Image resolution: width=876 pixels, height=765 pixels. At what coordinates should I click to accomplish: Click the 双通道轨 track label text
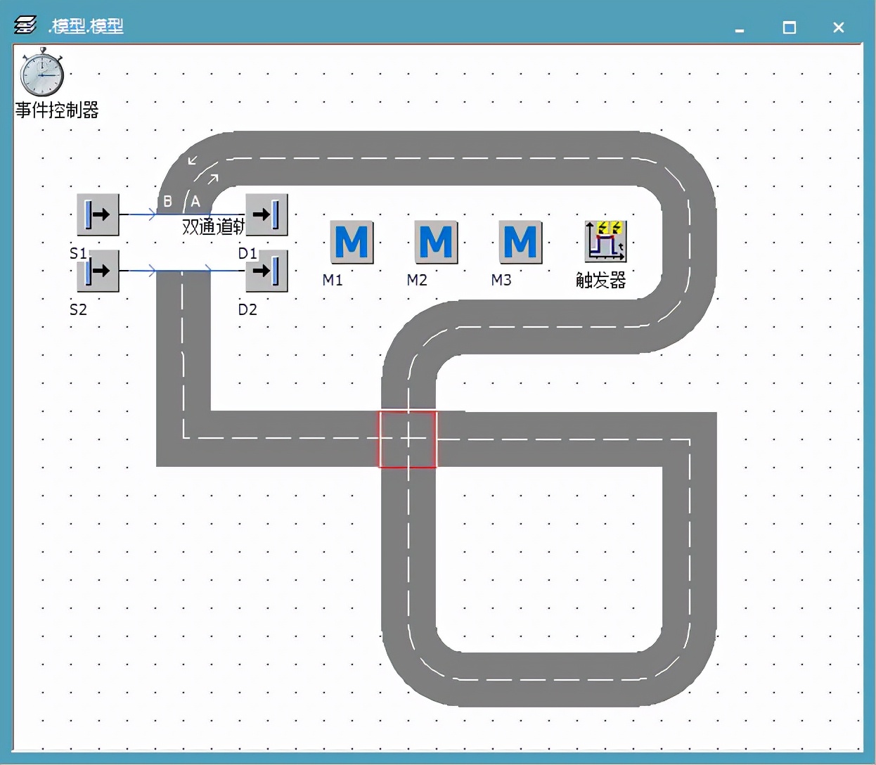pos(212,226)
